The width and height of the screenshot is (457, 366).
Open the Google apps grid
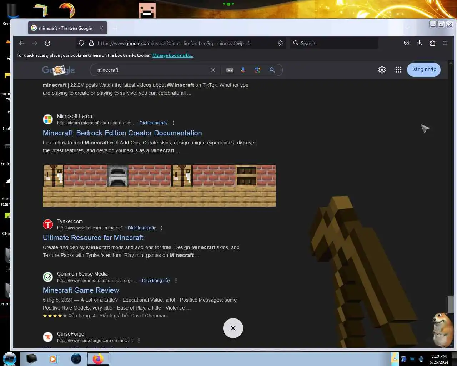(398, 70)
